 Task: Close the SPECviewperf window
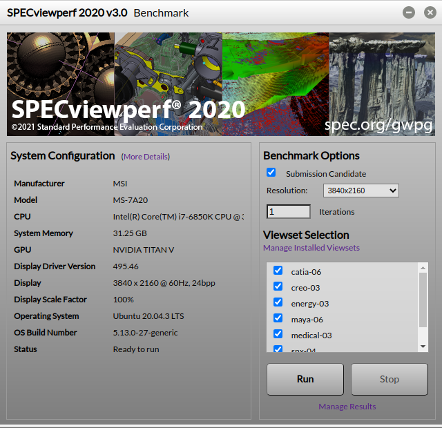[430, 12]
